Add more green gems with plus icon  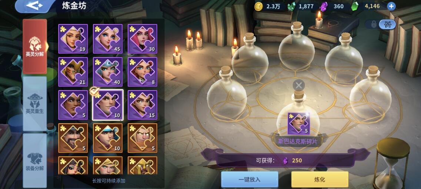(x=391, y=6)
